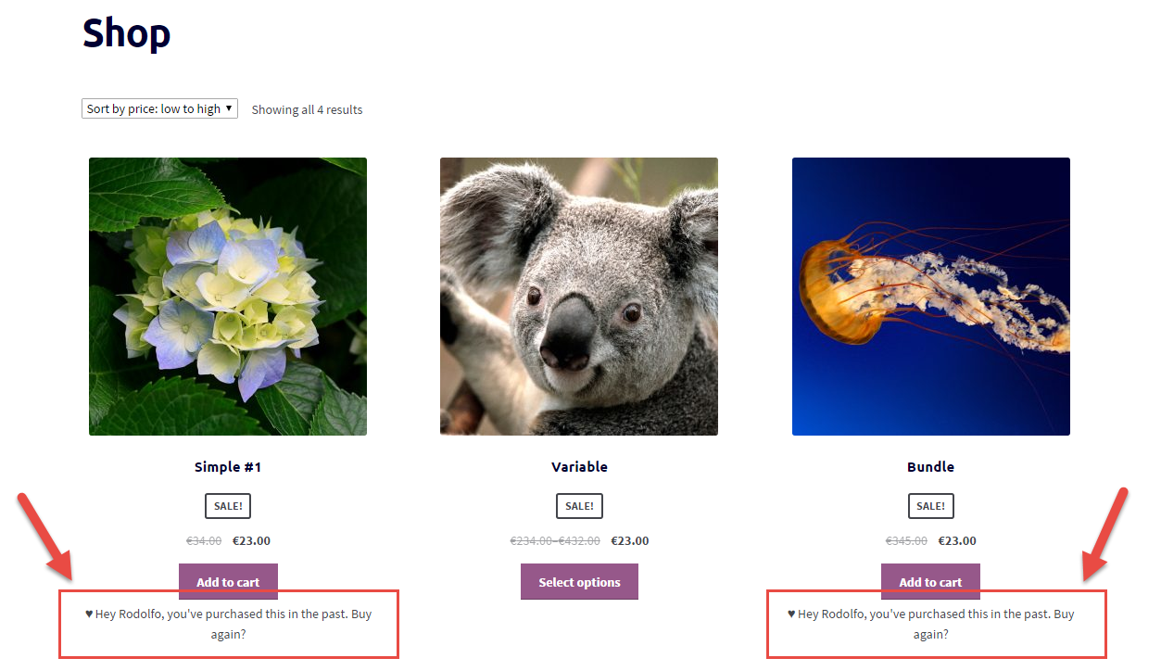1161x671 pixels.
Task: Click the SALE! badge on the Variable product
Action: coord(579,505)
